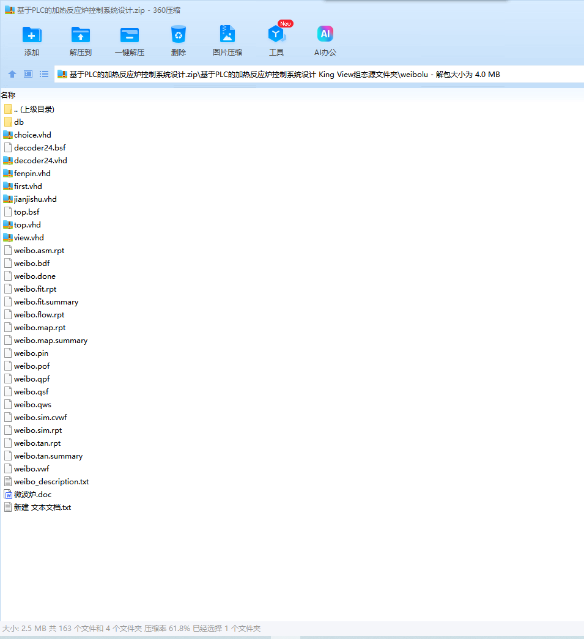Screen dimensions: 584x639
Task: Select file weibo.done
Action: point(30,276)
